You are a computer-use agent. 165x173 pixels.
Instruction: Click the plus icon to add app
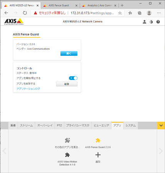tap(98, 155)
